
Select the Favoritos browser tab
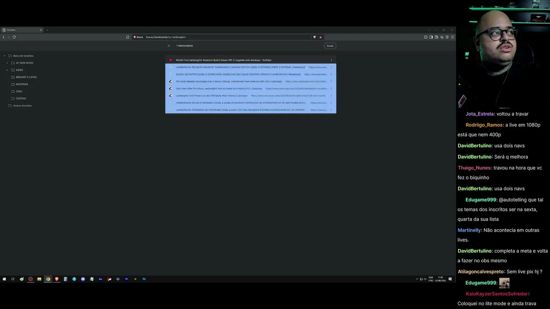pos(22,30)
